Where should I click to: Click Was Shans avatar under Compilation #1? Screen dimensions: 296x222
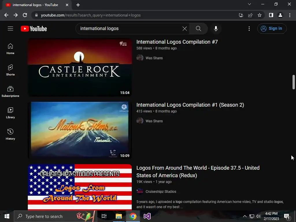[140, 121]
